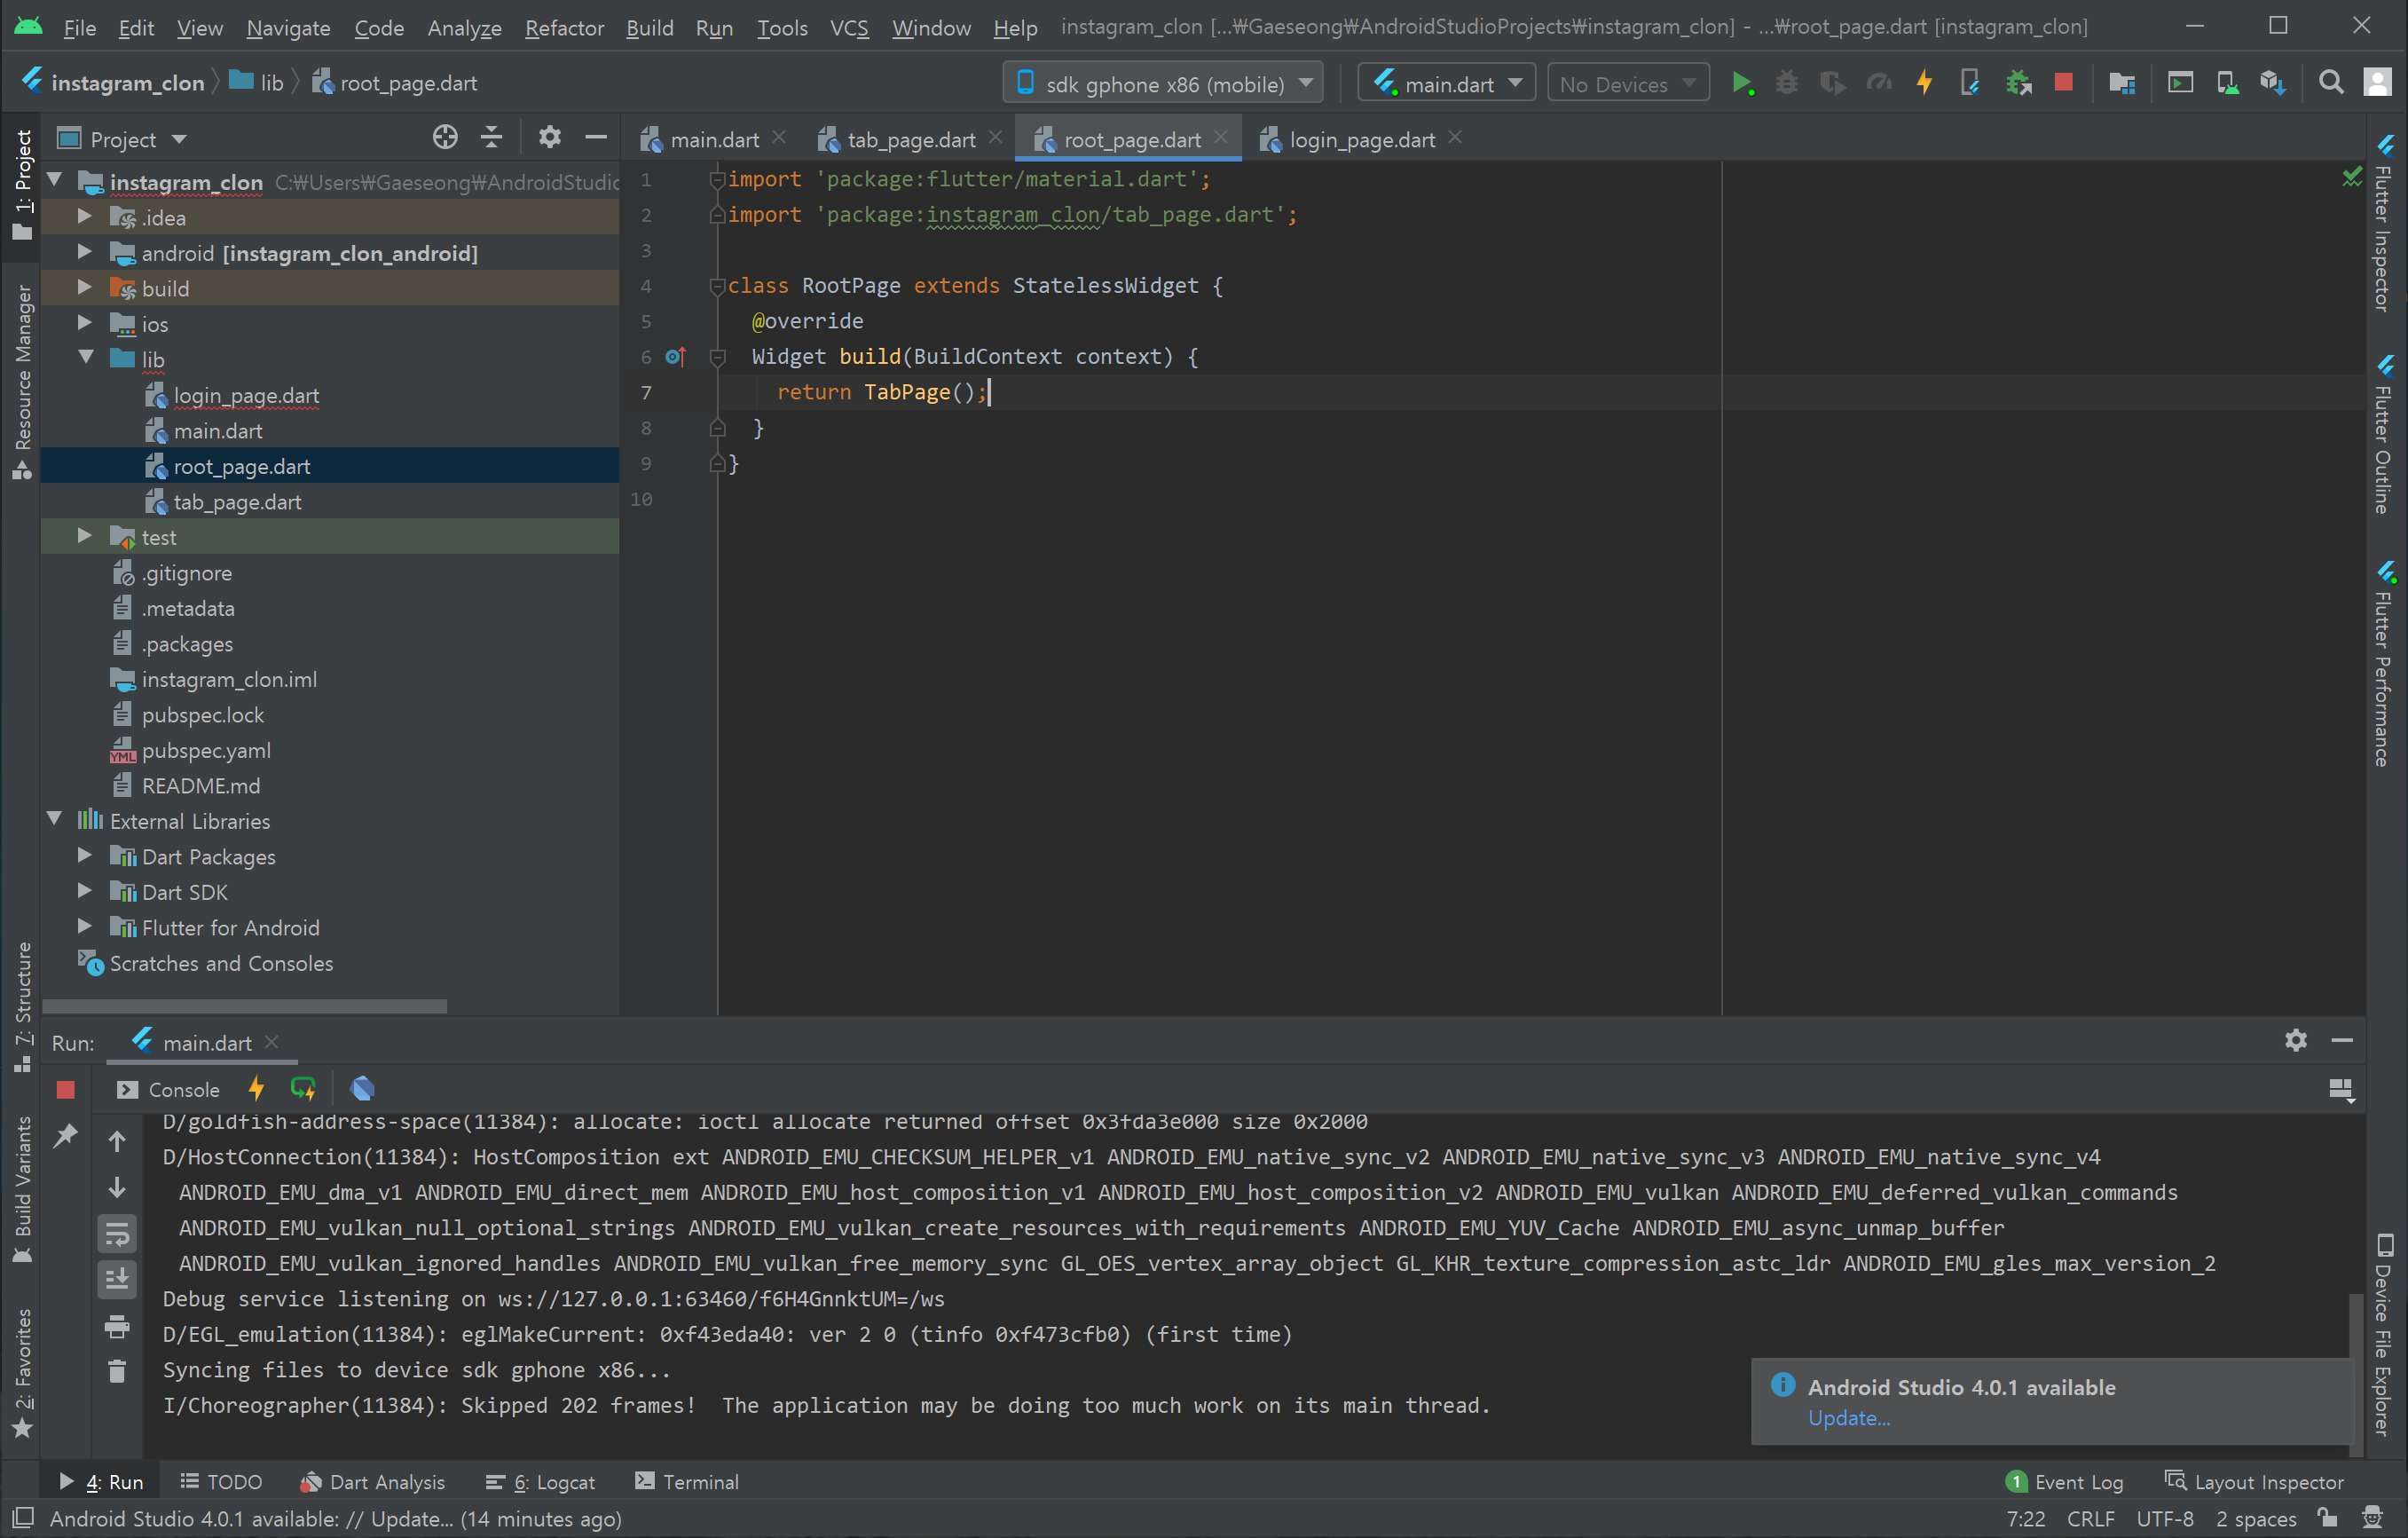Image resolution: width=2408 pixels, height=1538 pixels.
Task: Open pubspec.yaml in the project tree
Action: tap(206, 750)
